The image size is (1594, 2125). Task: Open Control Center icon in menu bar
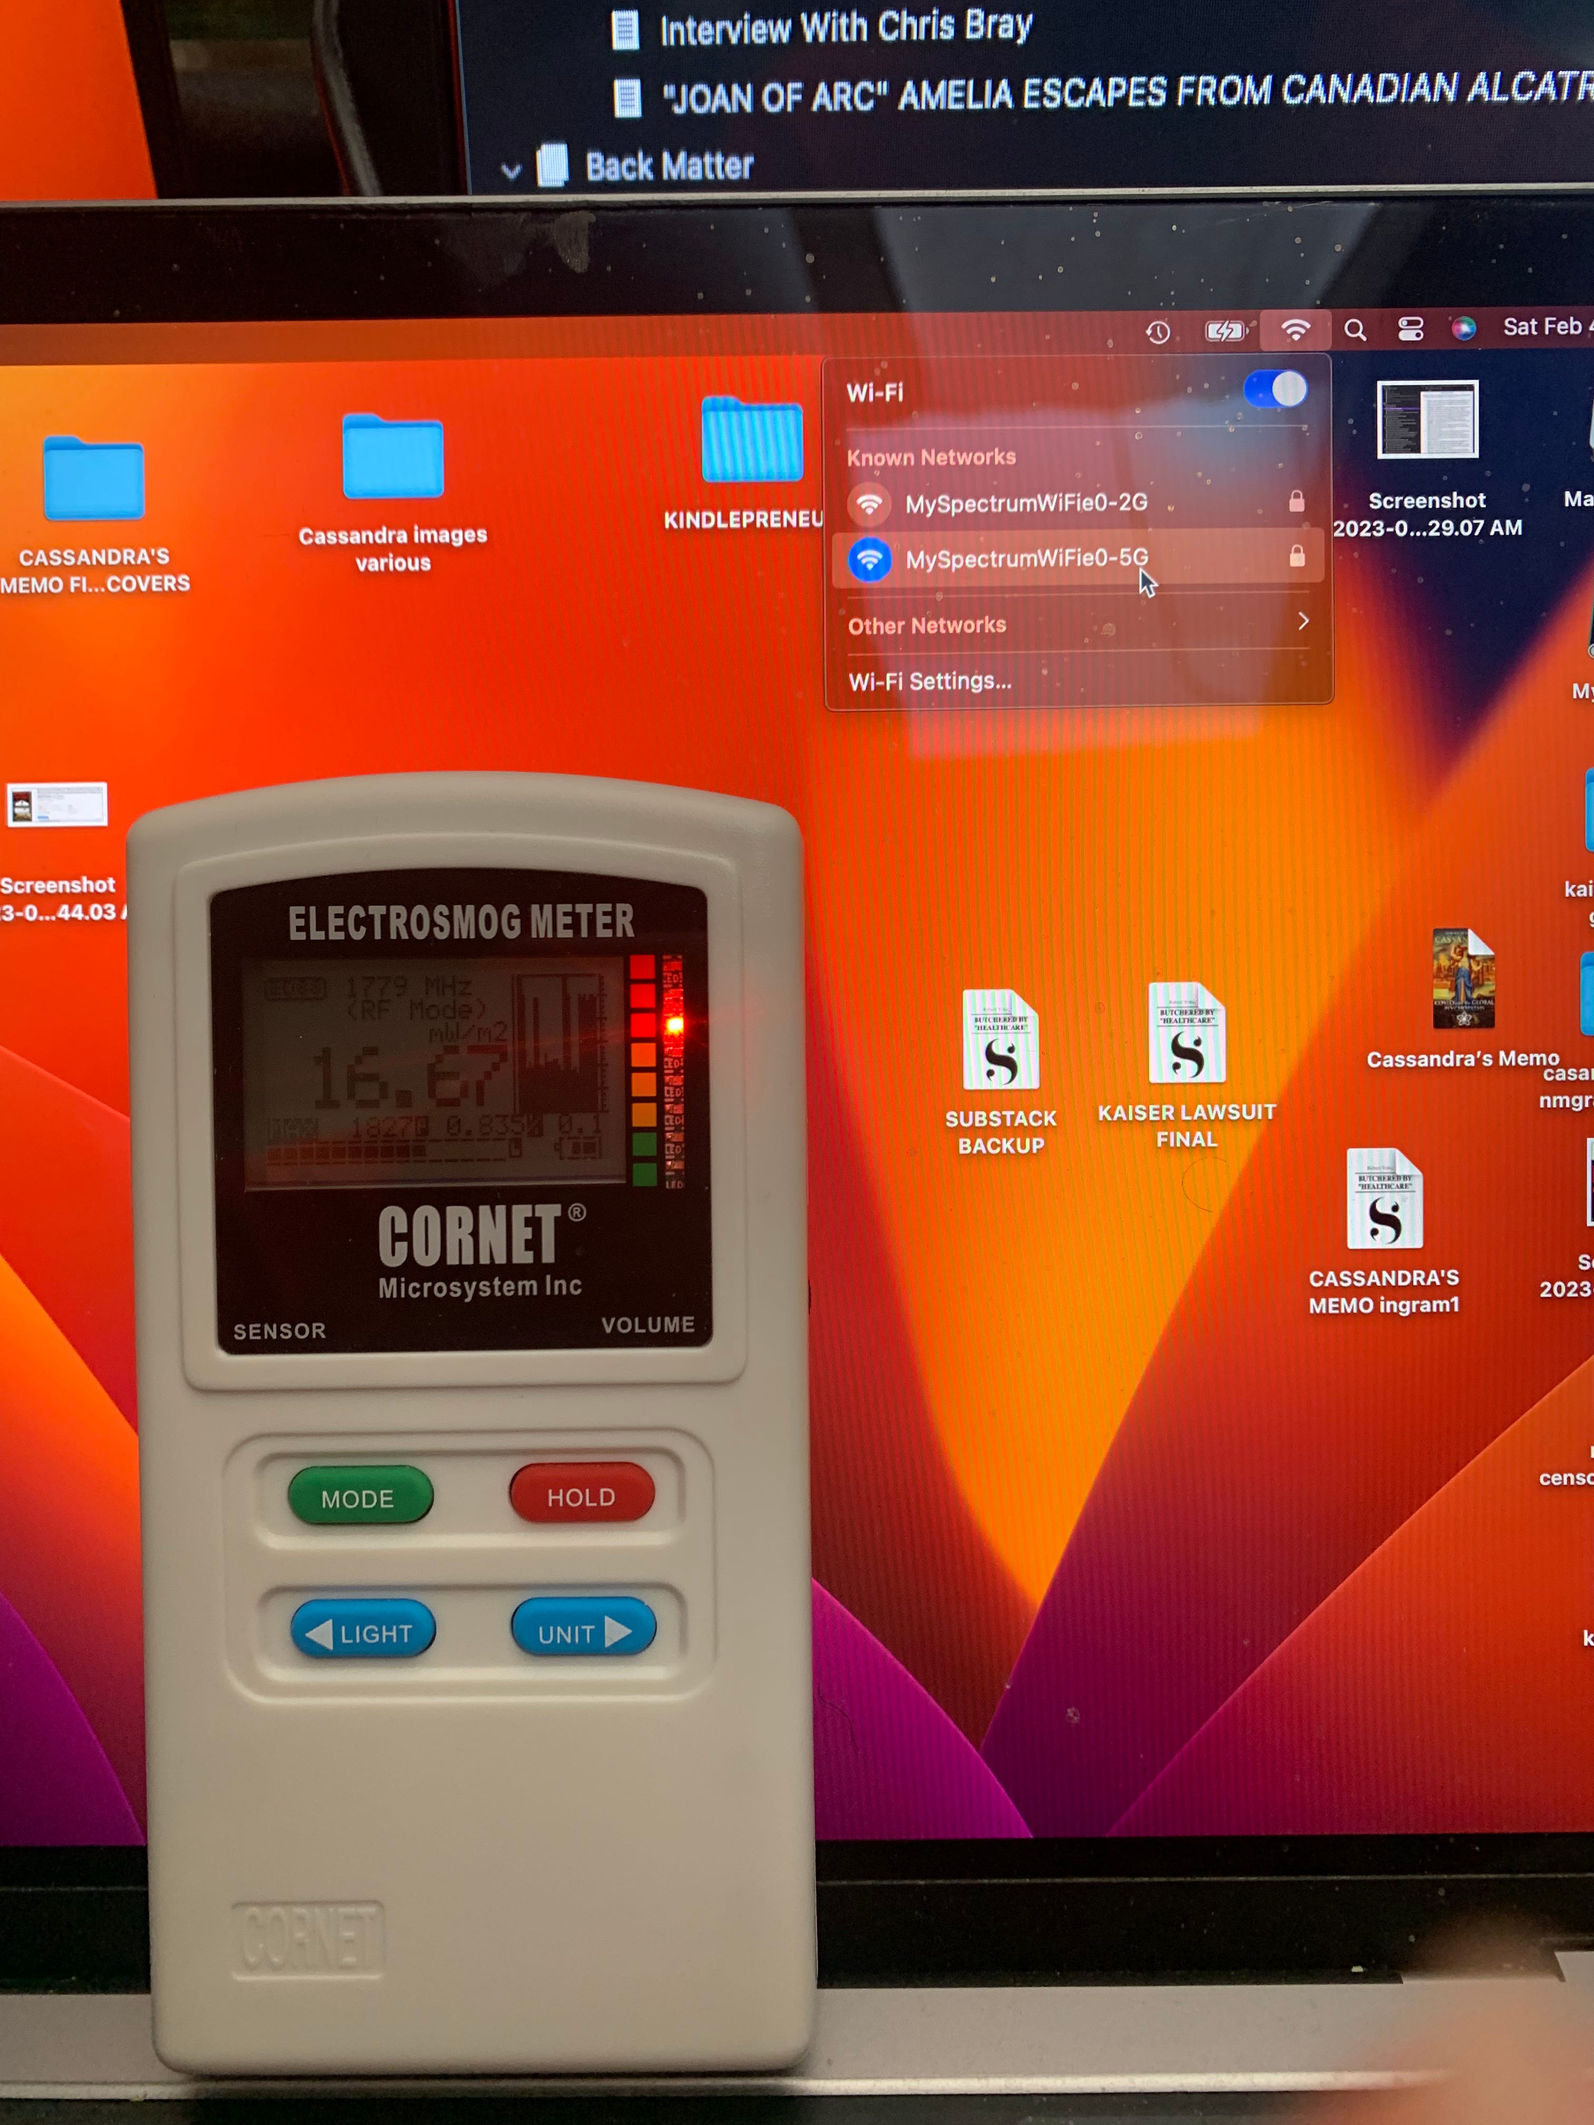(1410, 329)
